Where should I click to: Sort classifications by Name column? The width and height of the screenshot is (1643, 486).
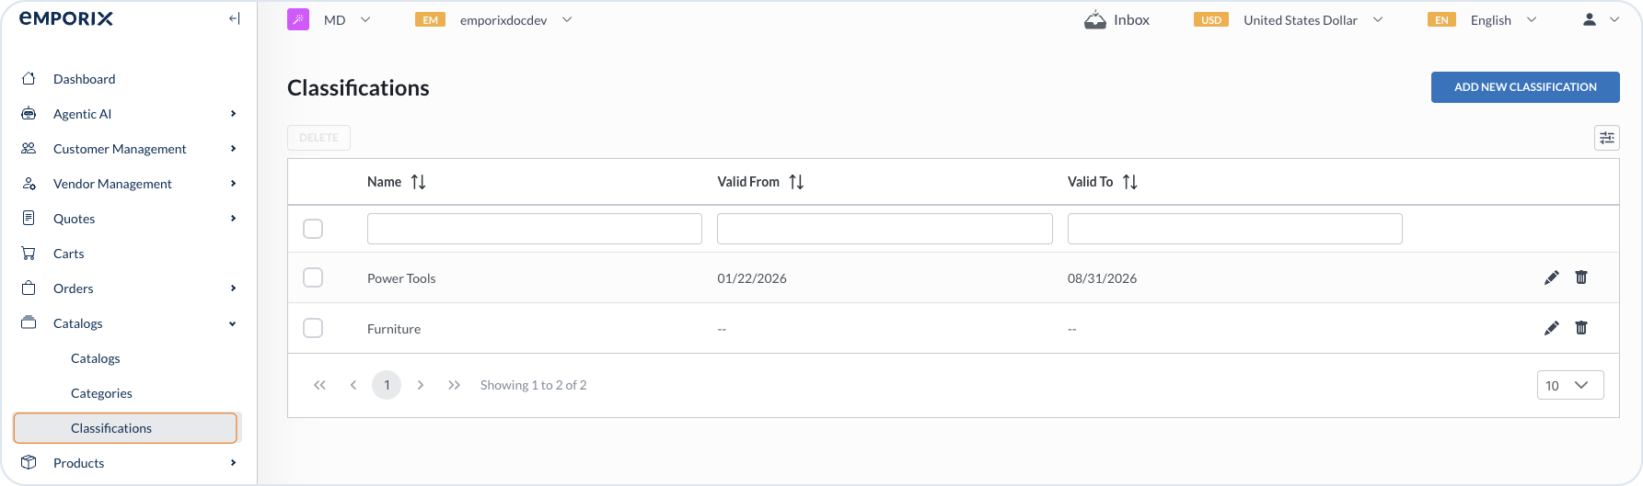tap(418, 182)
